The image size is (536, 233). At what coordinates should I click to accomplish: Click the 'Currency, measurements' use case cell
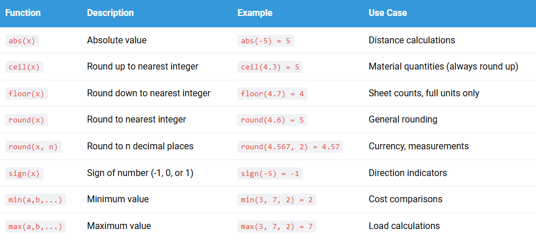click(x=419, y=146)
